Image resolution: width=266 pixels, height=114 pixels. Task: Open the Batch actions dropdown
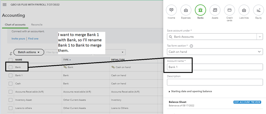click(x=29, y=52)
